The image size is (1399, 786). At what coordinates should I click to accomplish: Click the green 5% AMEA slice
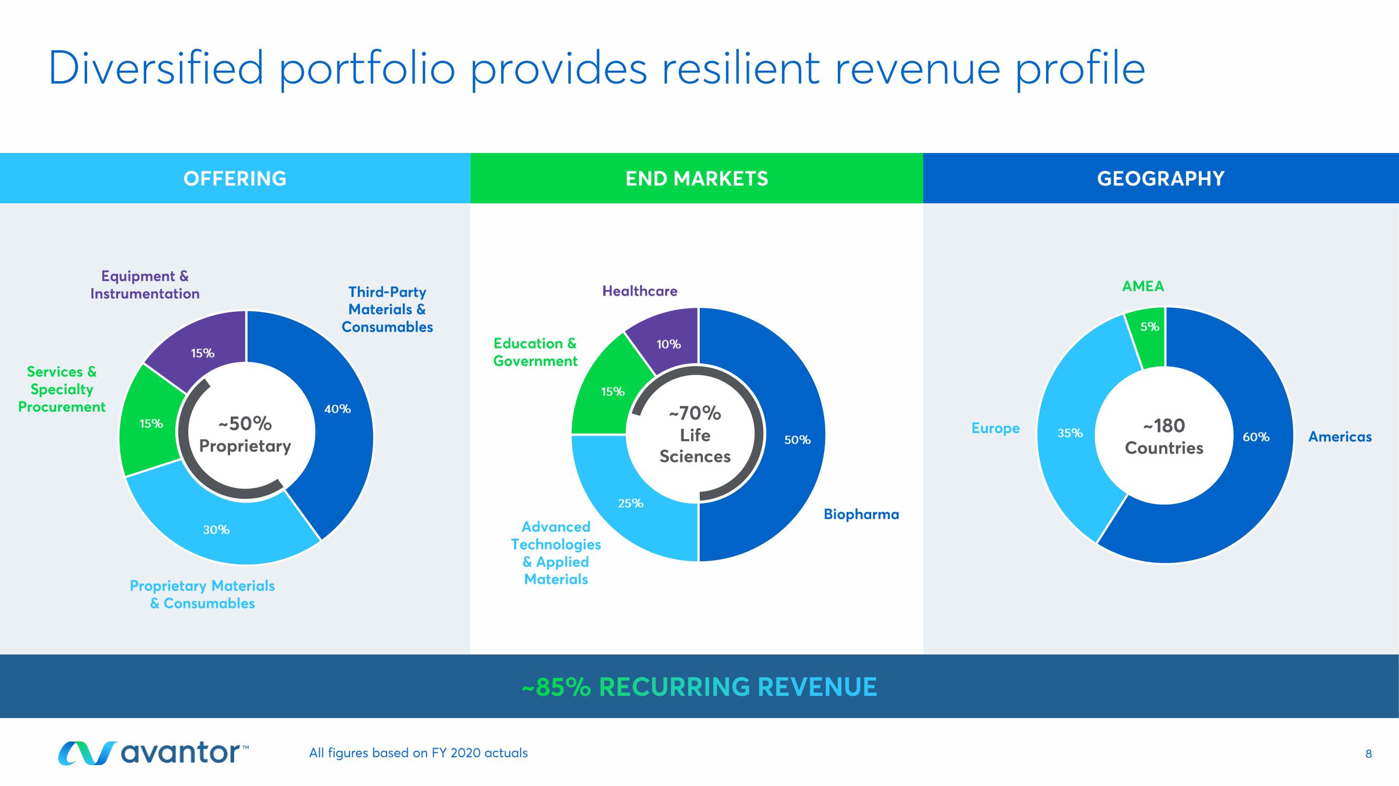click(1149, 326)
